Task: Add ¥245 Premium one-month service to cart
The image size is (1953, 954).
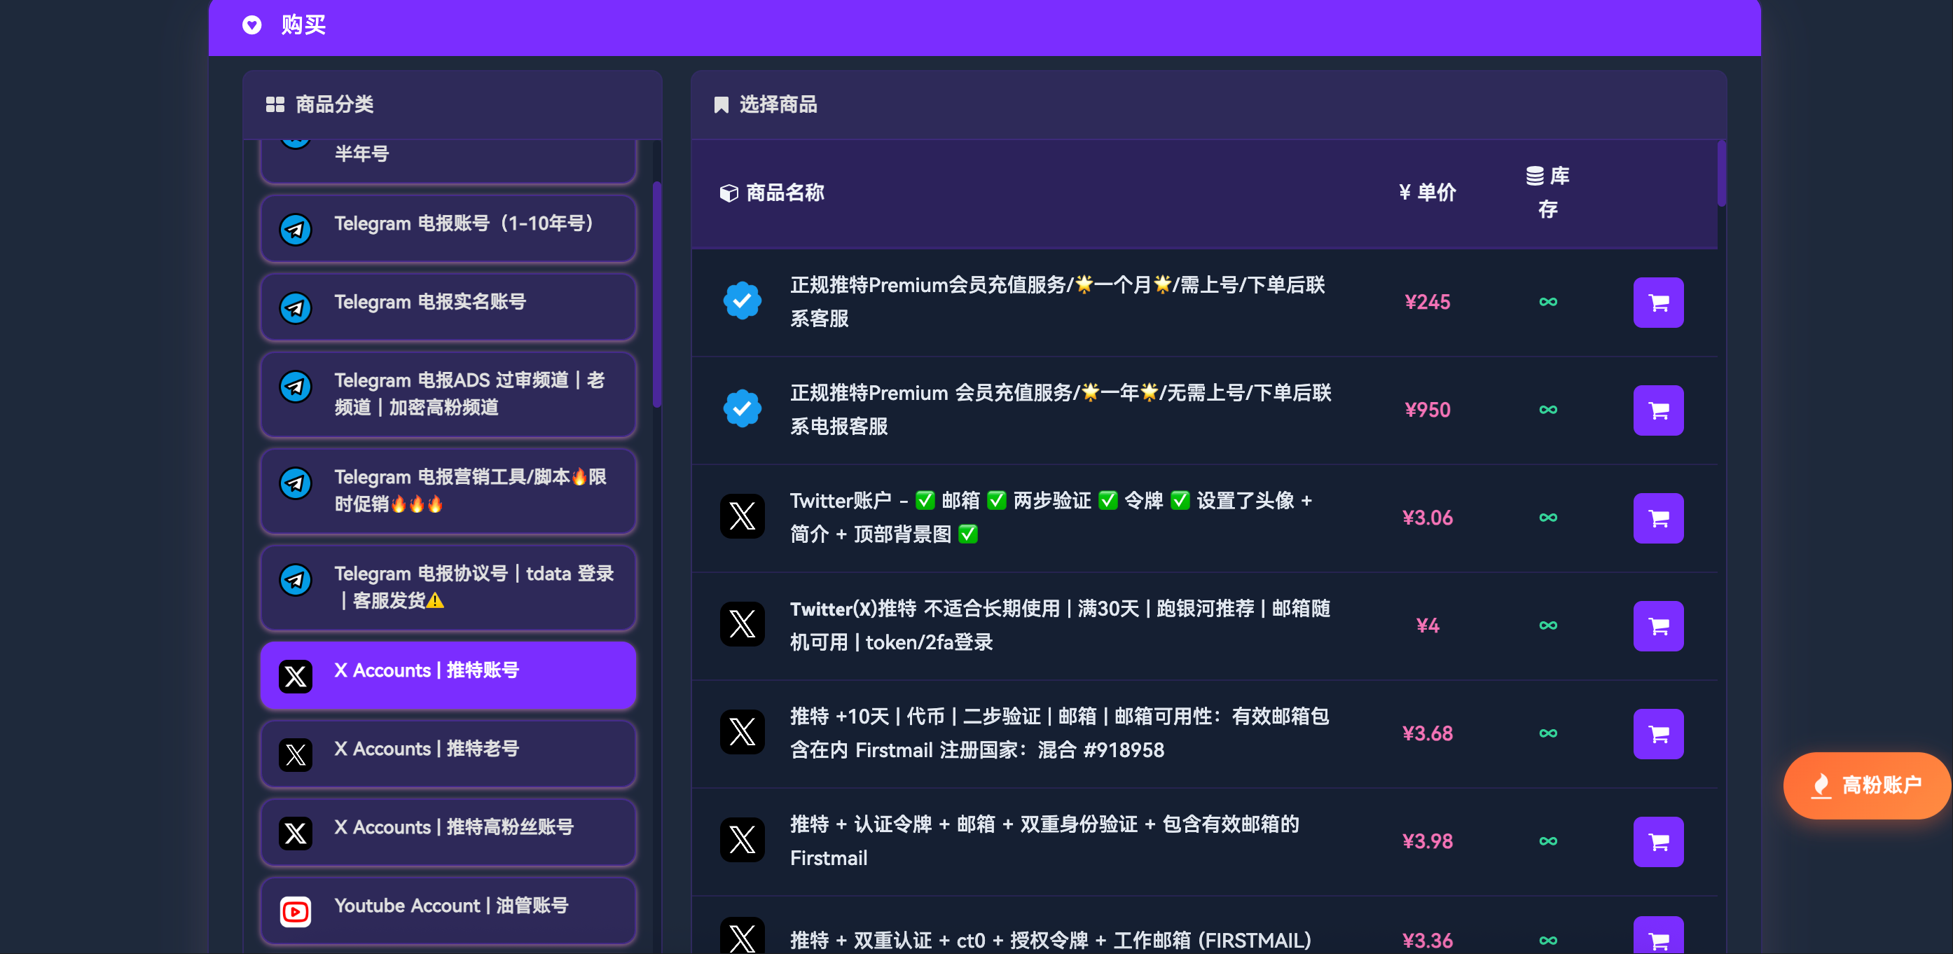Action: coord(1657,302)
